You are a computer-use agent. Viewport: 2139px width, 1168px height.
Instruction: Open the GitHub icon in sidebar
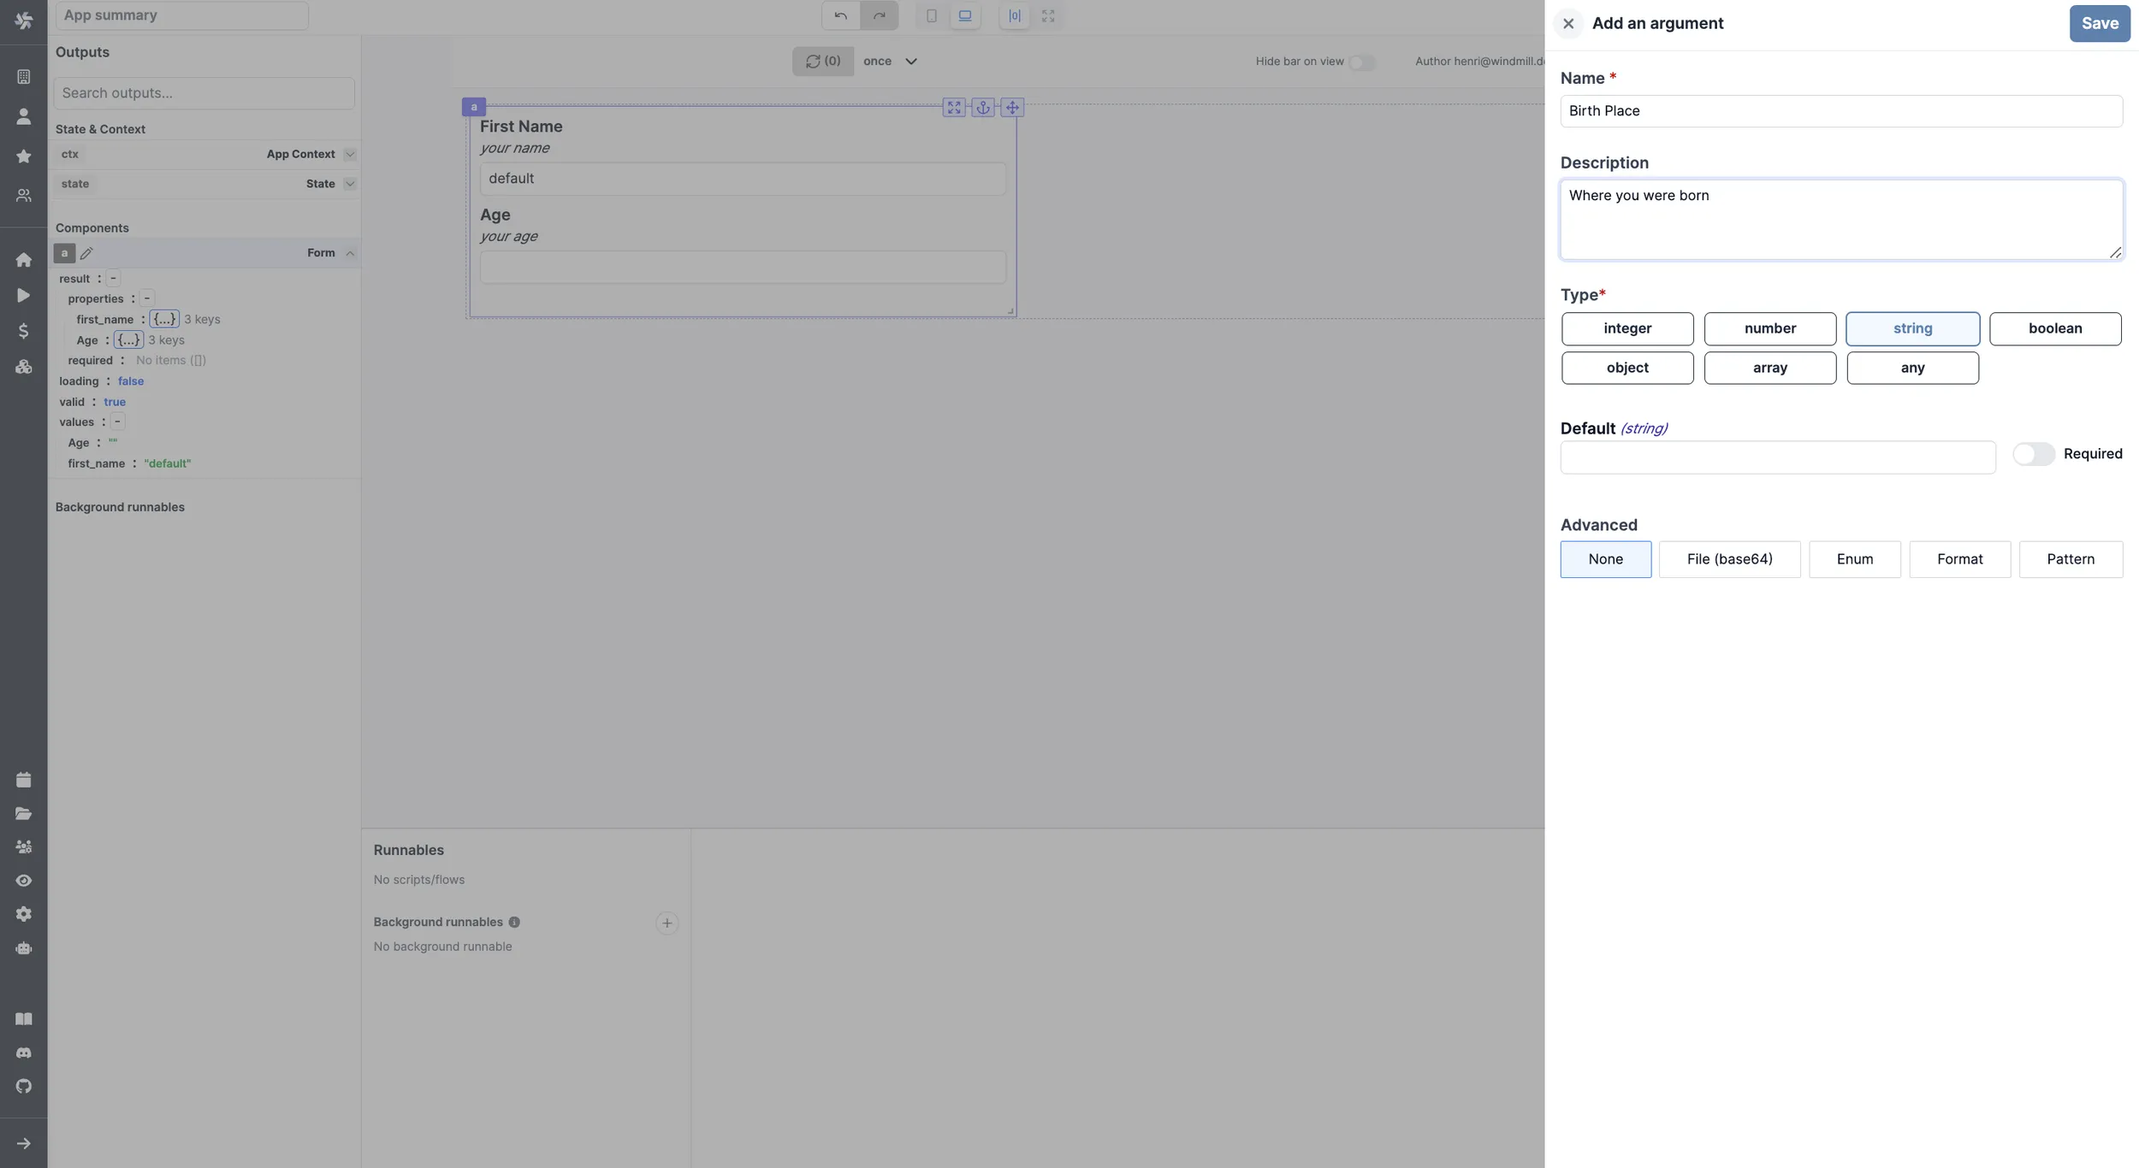tap(24, 1087)
